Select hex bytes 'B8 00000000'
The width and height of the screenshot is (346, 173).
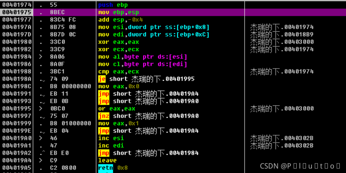click(x=71, y=86)
